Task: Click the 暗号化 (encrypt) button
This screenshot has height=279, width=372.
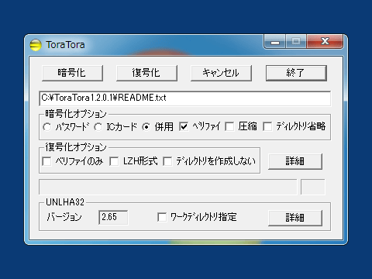Action: [x=72, y=73]
